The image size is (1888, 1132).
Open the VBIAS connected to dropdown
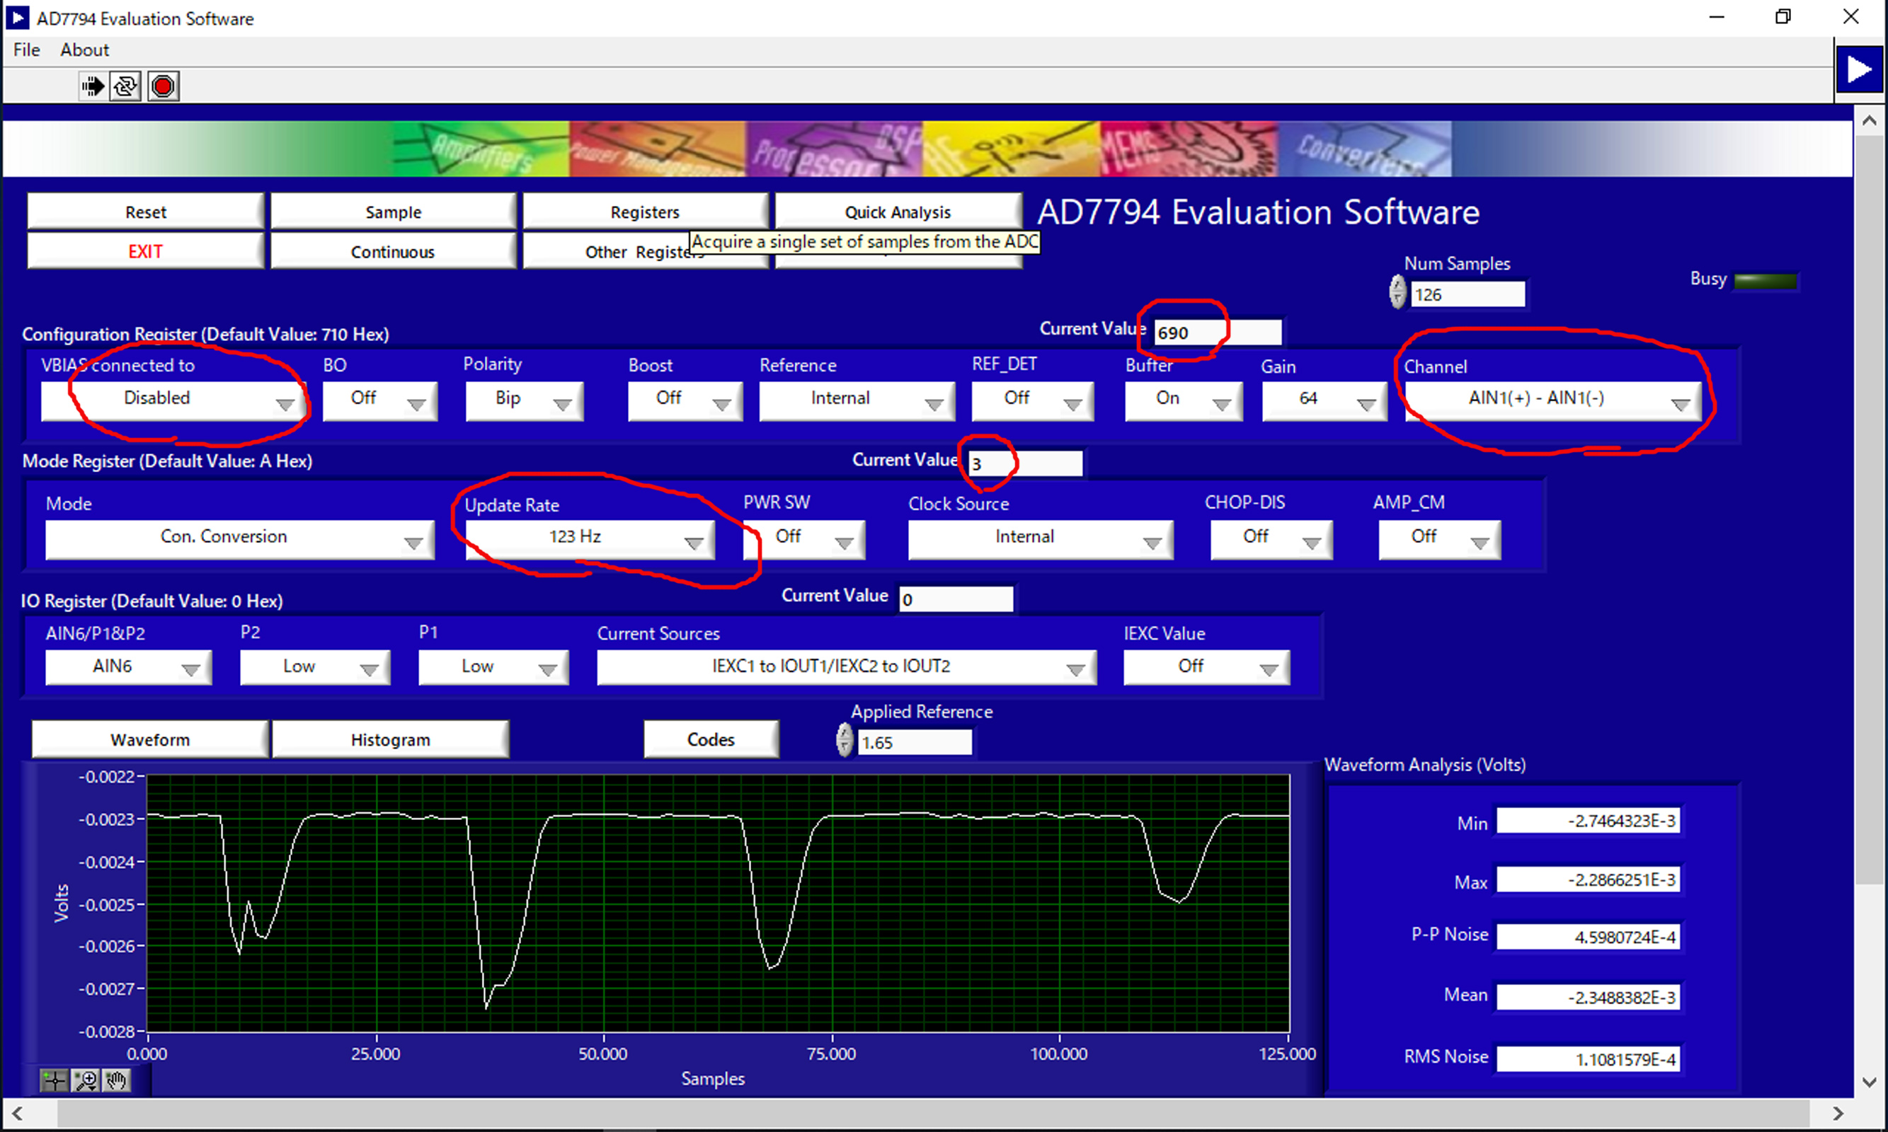[173, 400]
